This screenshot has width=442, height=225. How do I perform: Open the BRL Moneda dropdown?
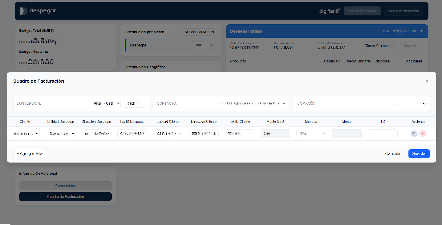pyautogui.click(x=311, y=134)
